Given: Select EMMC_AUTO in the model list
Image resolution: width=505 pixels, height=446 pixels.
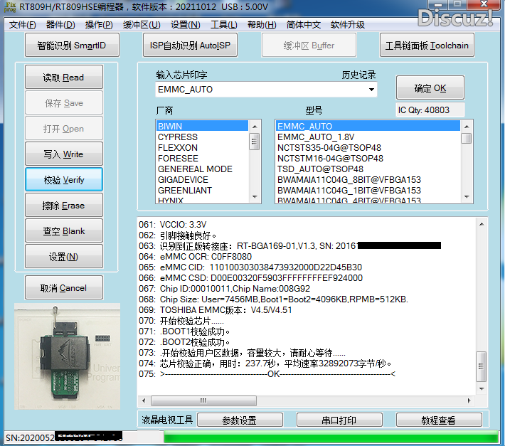Looking at the screenshot, I should pos(368,126).
